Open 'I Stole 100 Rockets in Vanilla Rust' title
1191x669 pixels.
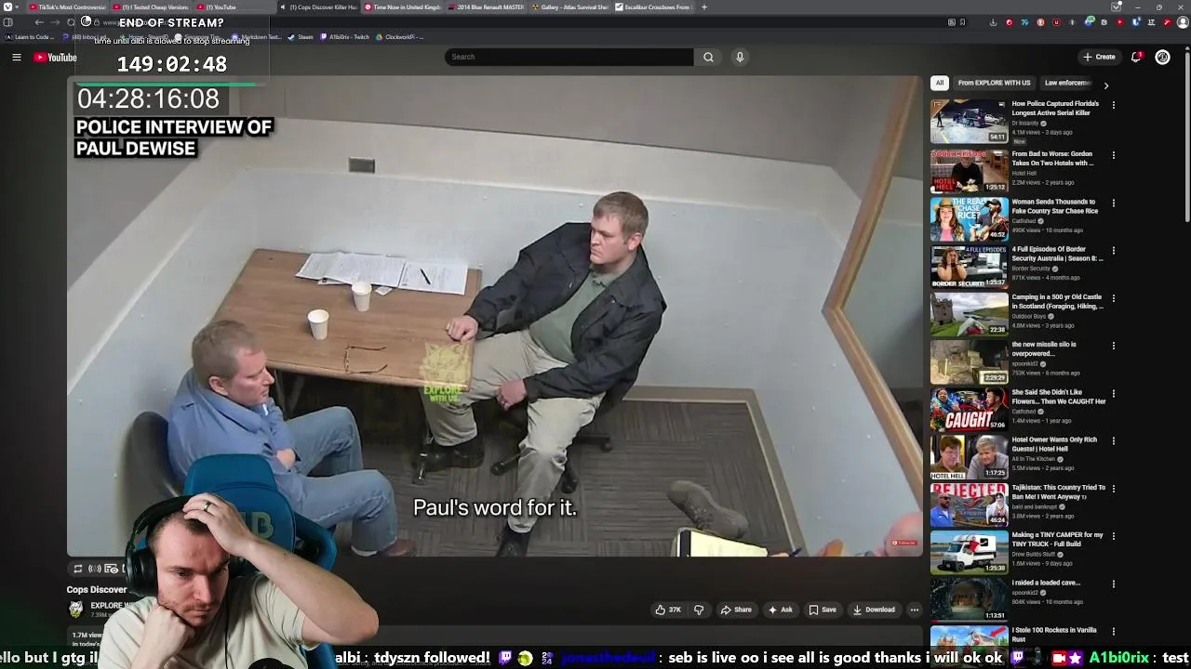(x=1054, y=635)
